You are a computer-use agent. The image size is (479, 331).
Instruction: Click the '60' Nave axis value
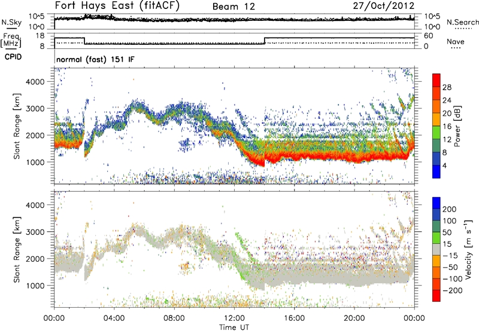pos(428,36)
